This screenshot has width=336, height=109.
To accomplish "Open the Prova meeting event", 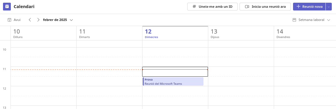I will coord(173,81).
